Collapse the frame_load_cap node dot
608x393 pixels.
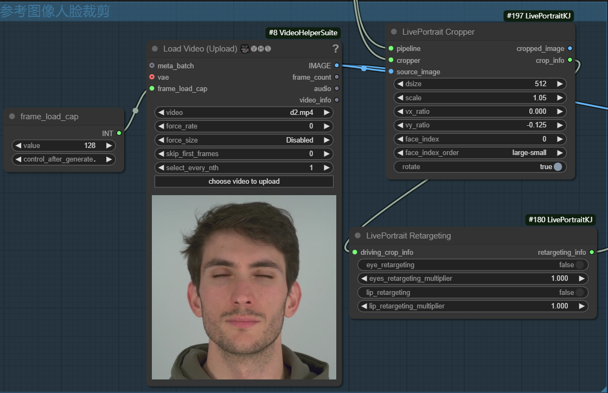click(x=12, y=117)
